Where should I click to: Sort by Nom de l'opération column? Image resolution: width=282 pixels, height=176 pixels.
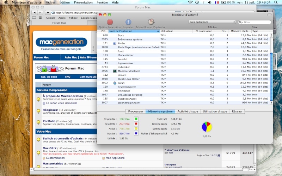[x=134, y=31]
